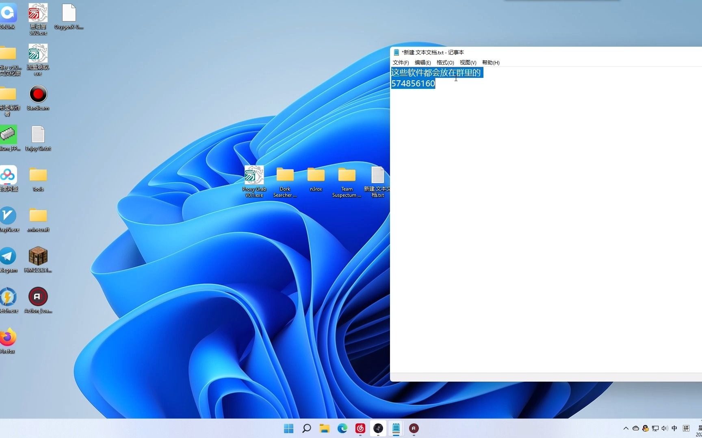The height and width of the screenshot is (438, 702).
Task: Switch to Action recorder in the taskbar
Action: pos(414,428)
